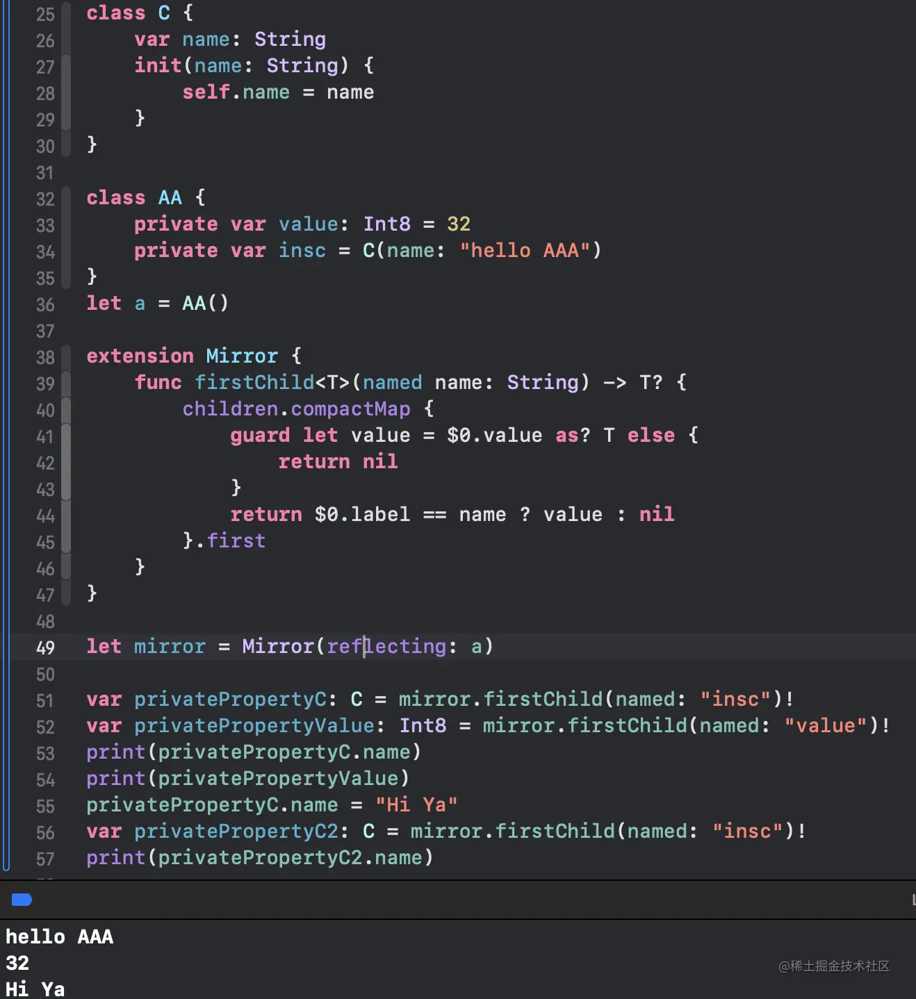Image resolution: width=916 pixels, height=999 pixels.
Task: Click "guard let value" on line 41
Action: pos(320,436)
